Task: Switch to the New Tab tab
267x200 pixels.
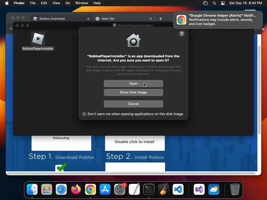Action: [x=124, y=19]
